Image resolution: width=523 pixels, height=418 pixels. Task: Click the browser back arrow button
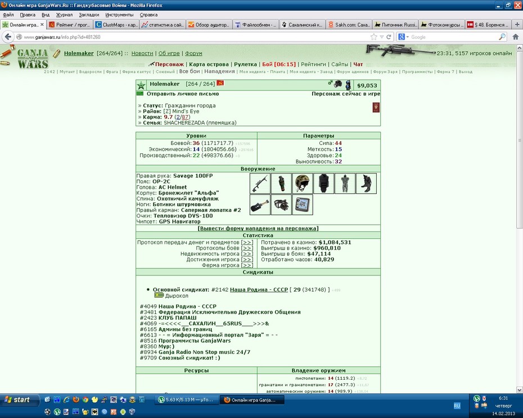pyautogui.click(x=8, y=37)
